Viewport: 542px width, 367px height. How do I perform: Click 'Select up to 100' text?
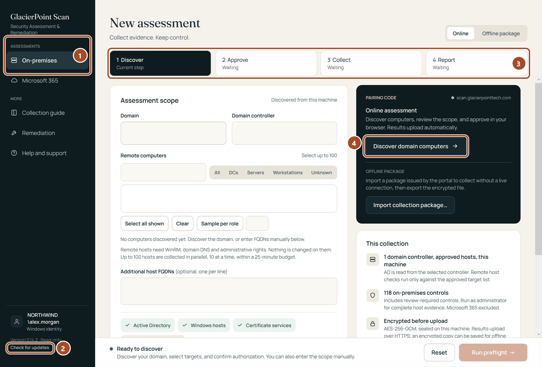click(319, 156)
